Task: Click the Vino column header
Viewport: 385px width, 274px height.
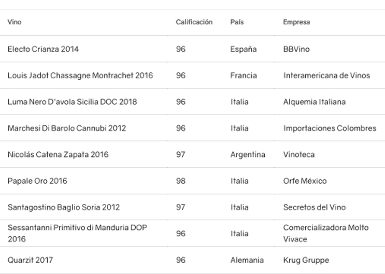Action: [15, 22]
